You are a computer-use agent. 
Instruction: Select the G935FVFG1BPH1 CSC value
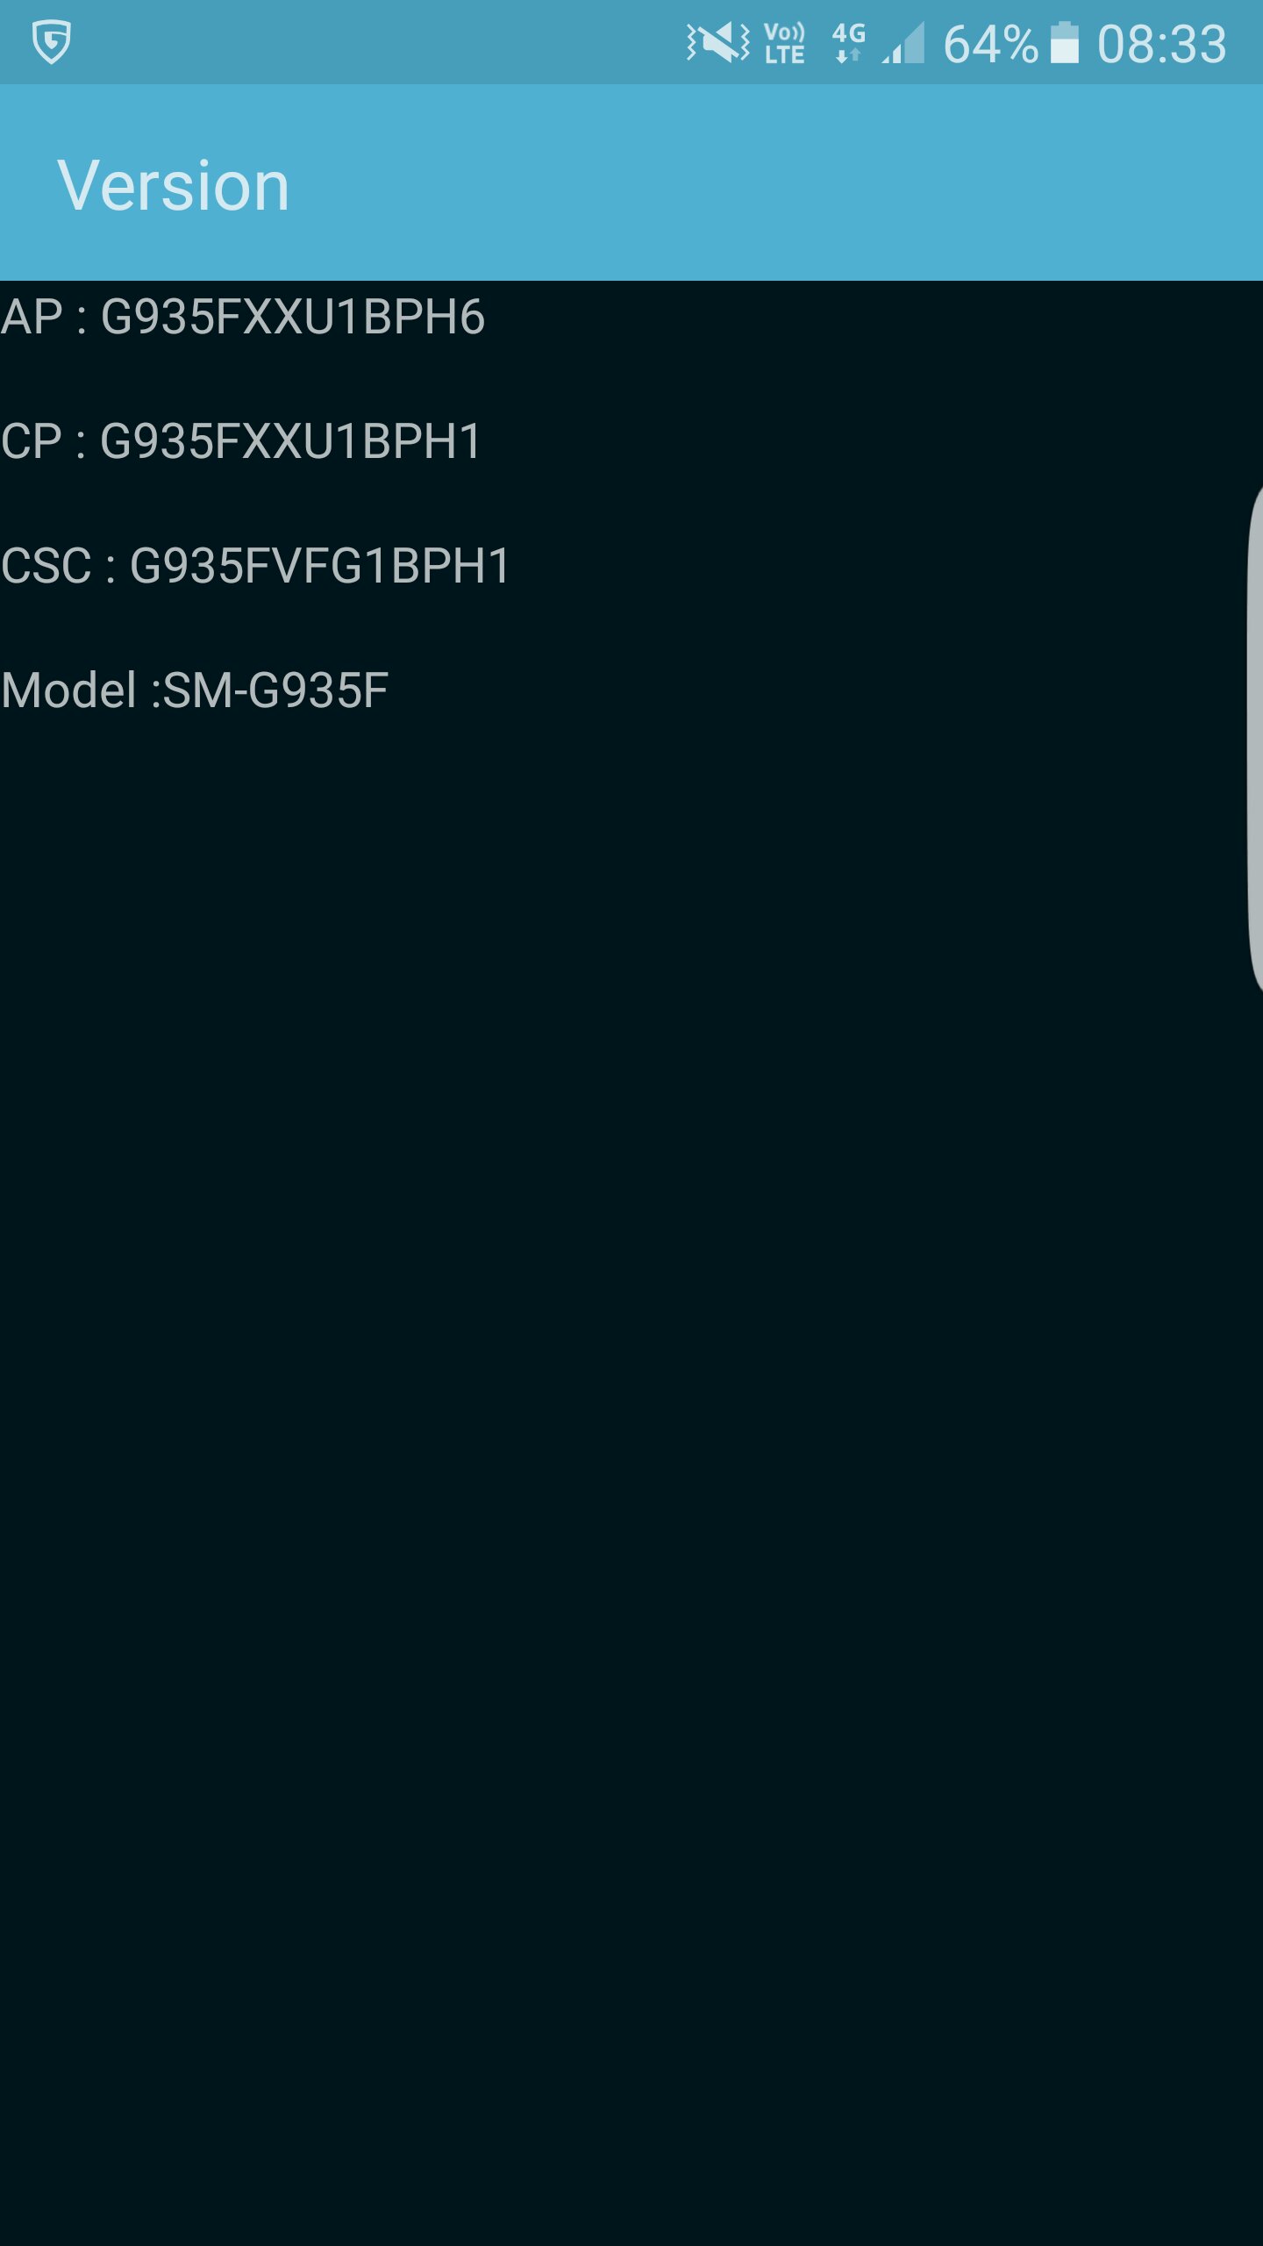click(319, 566)
